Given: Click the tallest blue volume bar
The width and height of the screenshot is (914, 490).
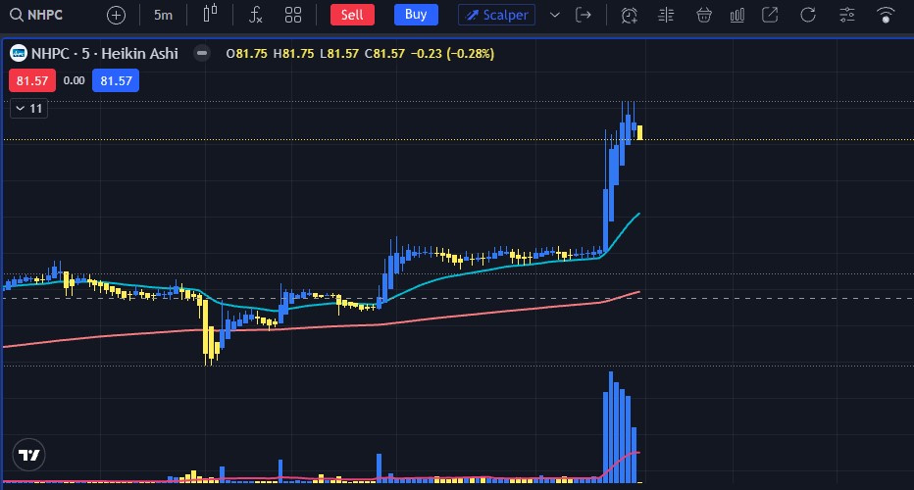Looking at the screenshot, I should pyautogui.click(x=611, y=427).
